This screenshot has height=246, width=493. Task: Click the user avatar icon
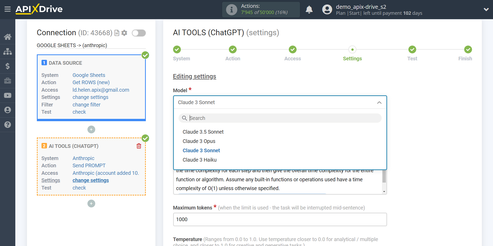pyautogui.click(x=327, y=10)
